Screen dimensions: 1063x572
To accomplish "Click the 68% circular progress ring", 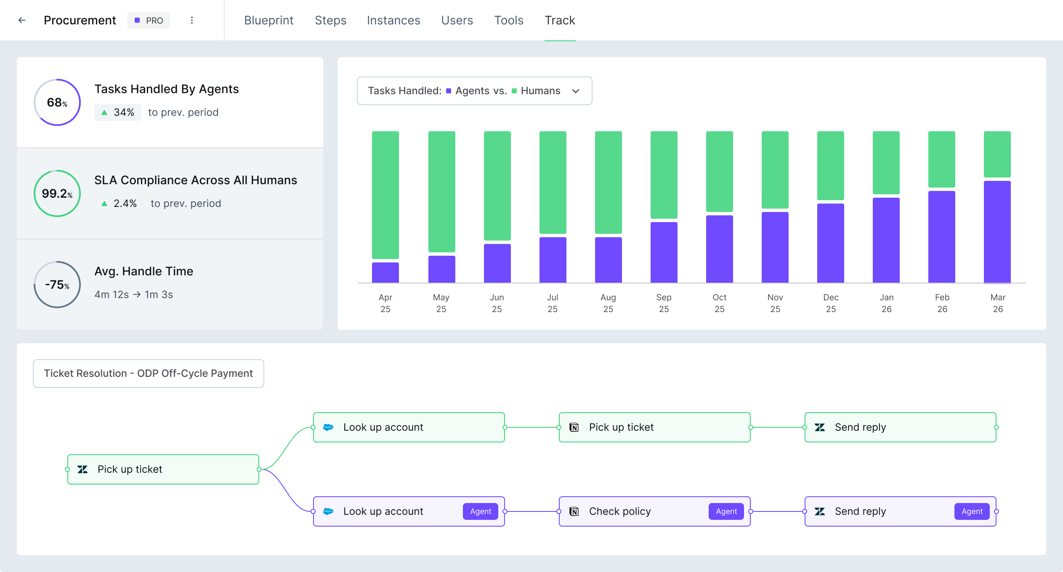I will pos(57,102).
